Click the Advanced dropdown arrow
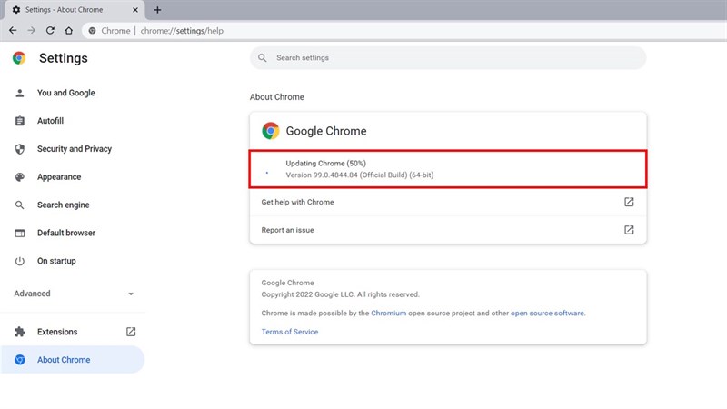This screenshot has height=409, width=727. tap(131, 294)
